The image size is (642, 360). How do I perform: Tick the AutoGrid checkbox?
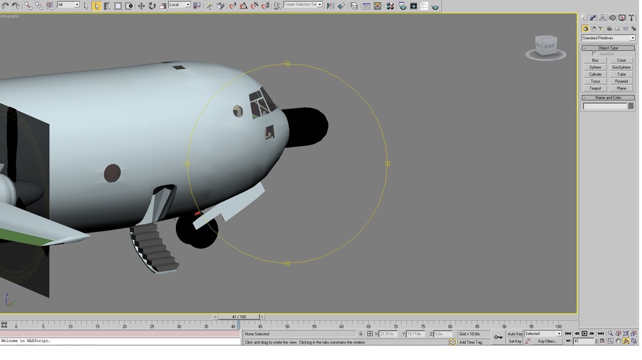594,54
